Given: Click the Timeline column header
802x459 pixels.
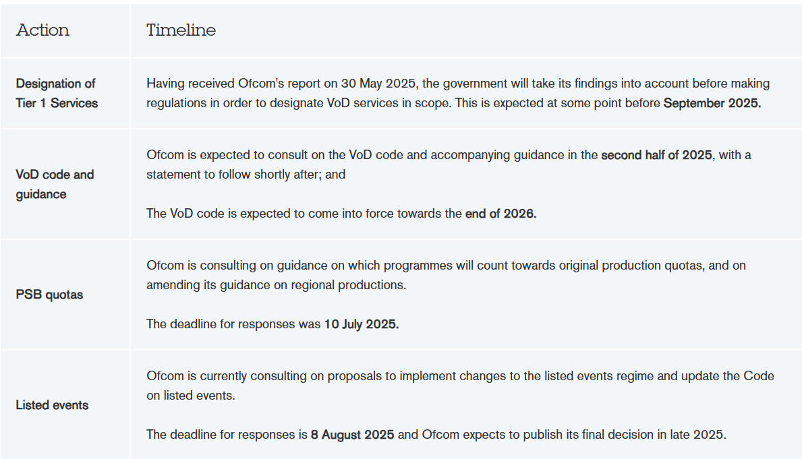Looking at the screenshot, I should click(181, 30).
